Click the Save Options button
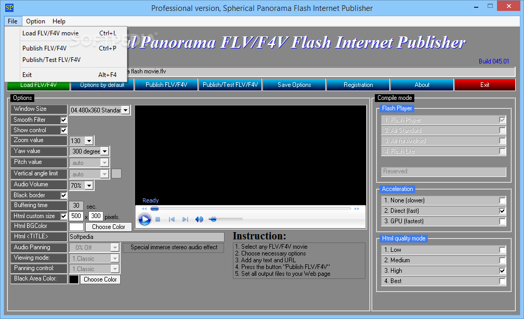 [294, 85]
